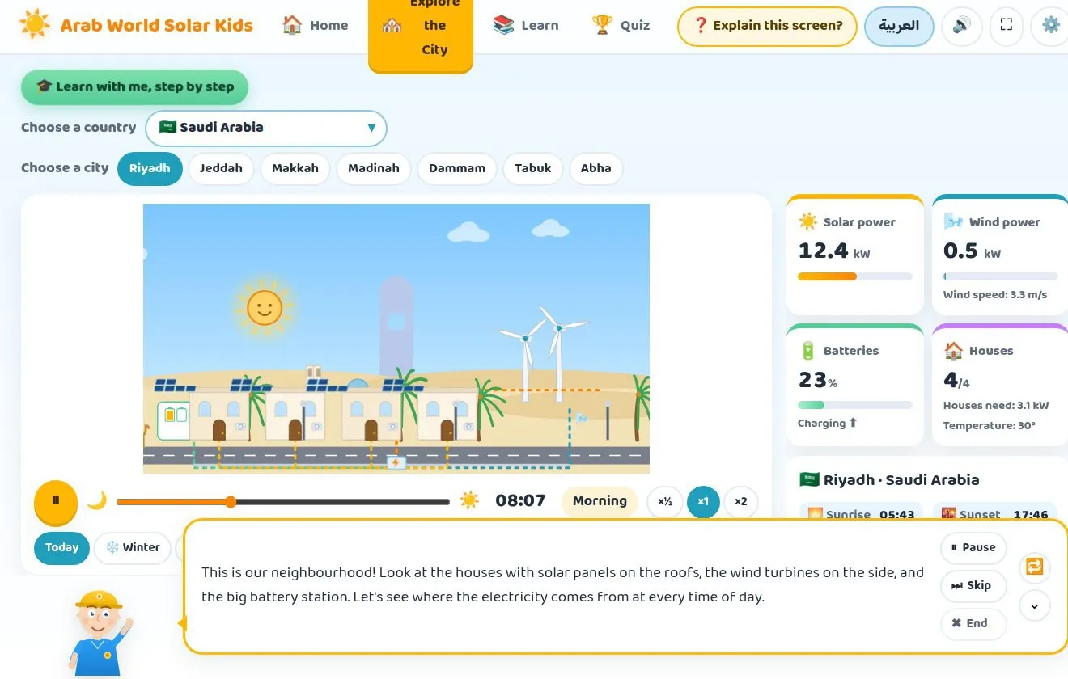Click the Temperature: 30° text
The image size is (1068, 679).
990,425
